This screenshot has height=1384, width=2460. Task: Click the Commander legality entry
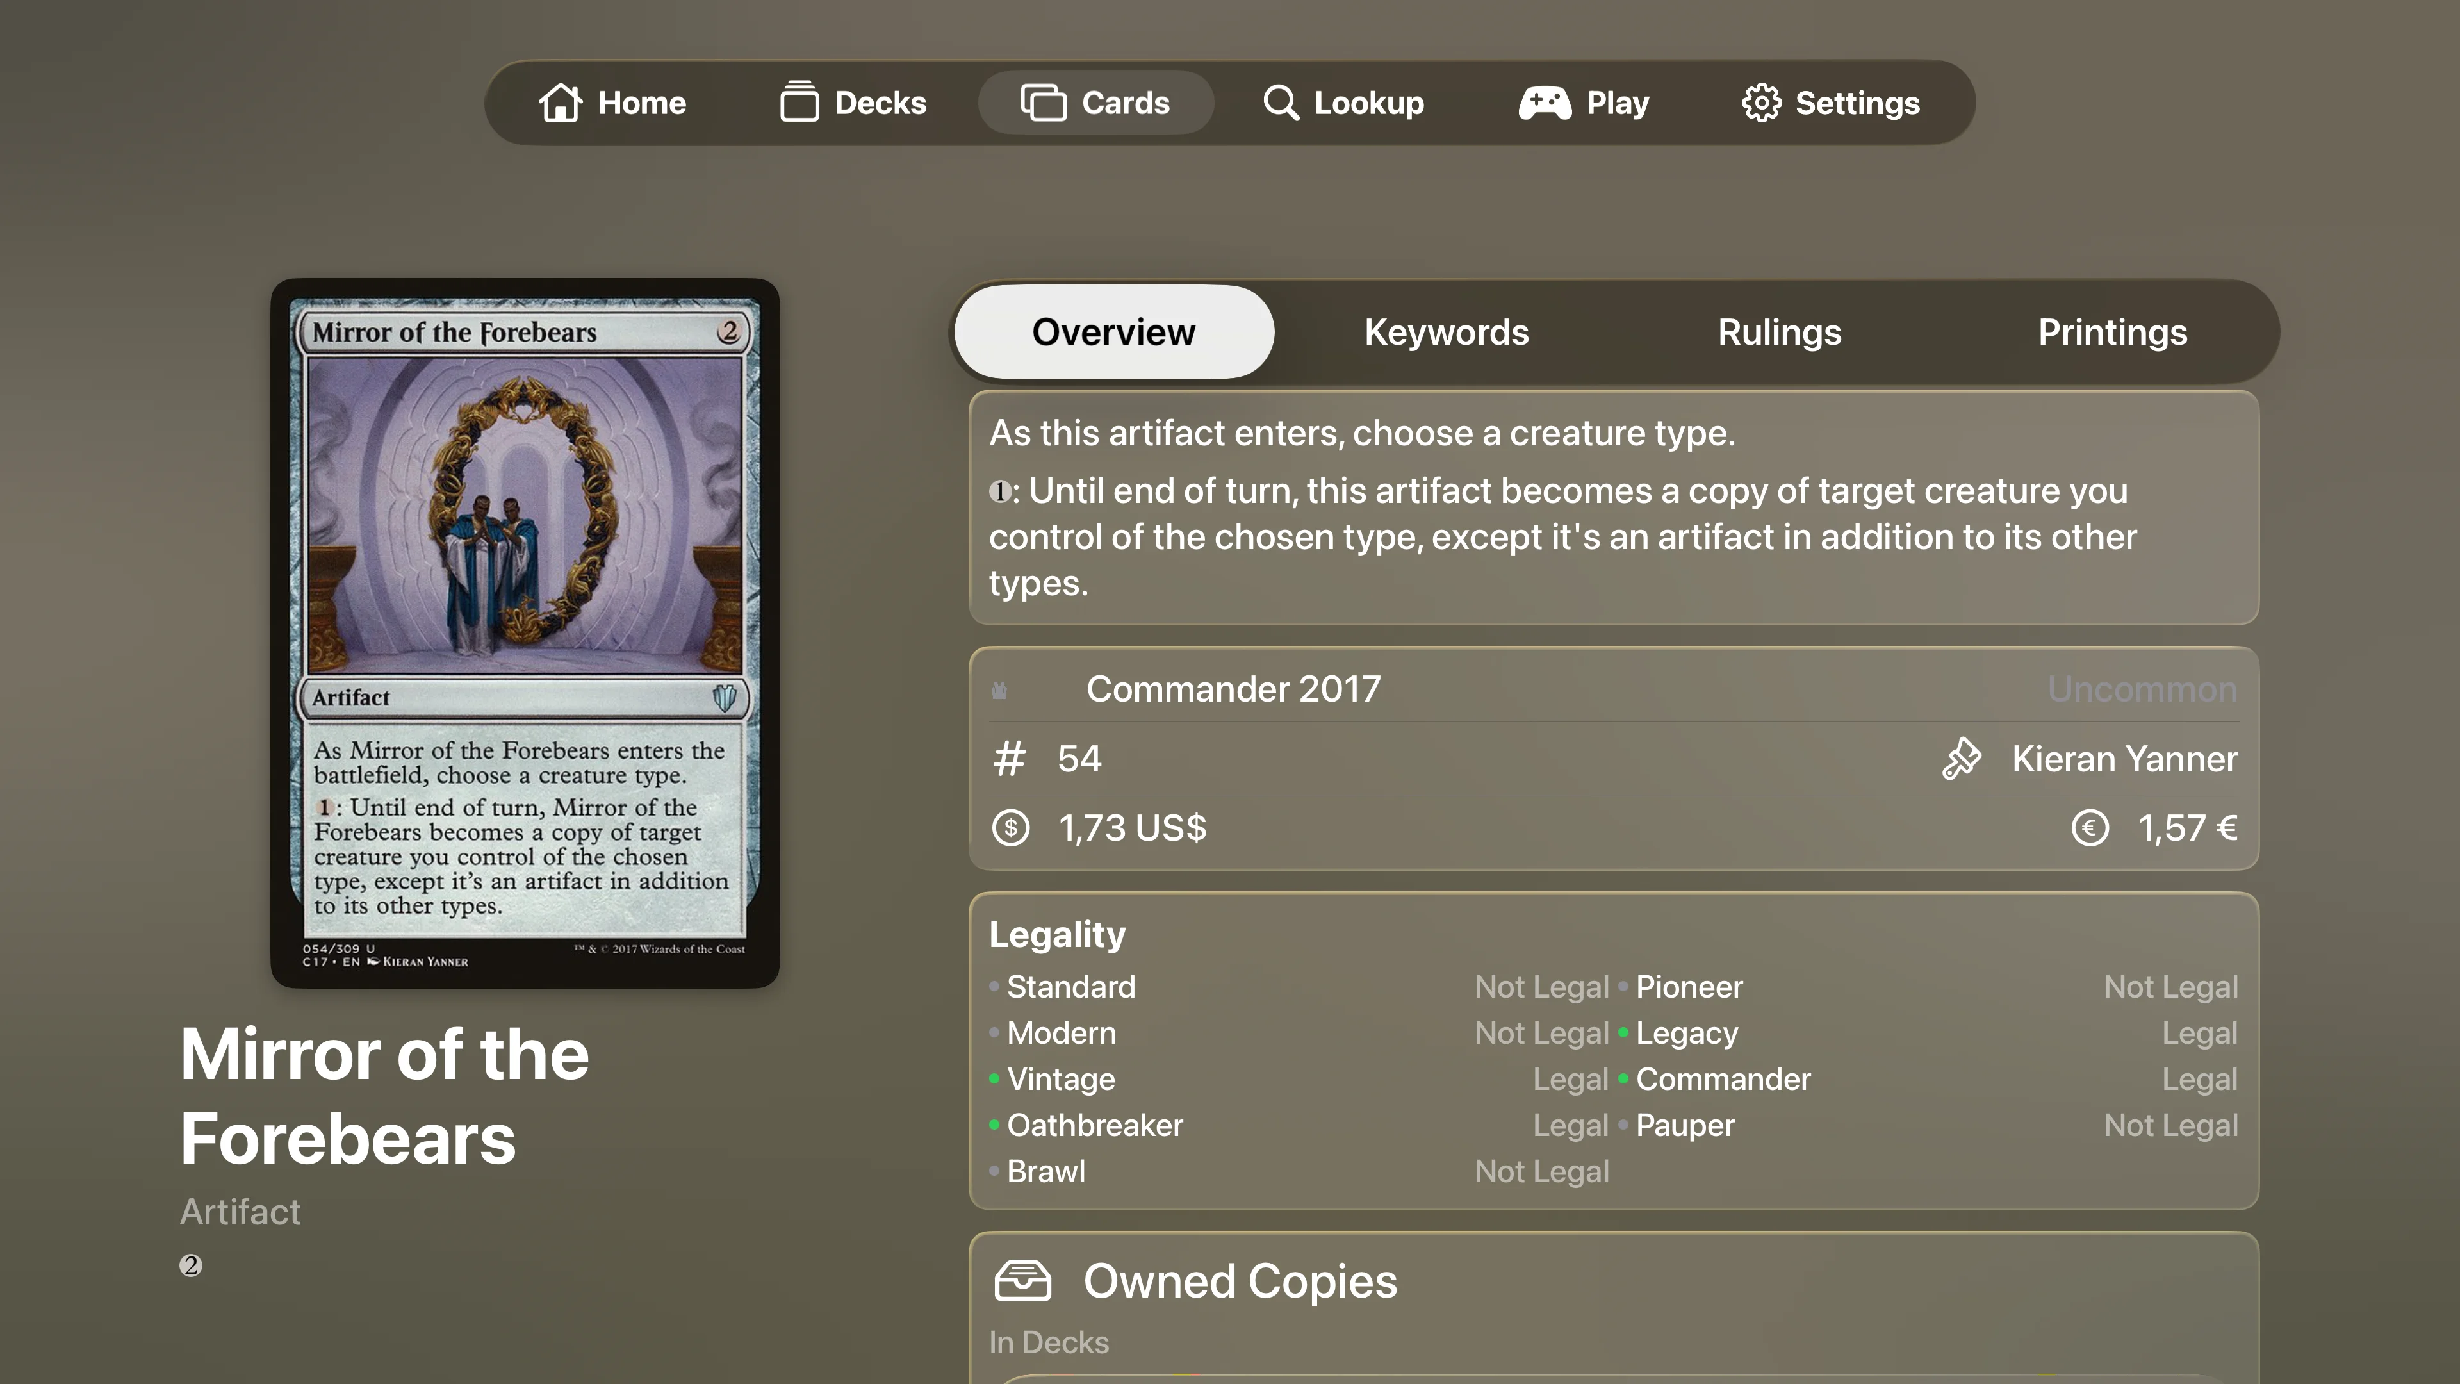pos(1723,1079)
